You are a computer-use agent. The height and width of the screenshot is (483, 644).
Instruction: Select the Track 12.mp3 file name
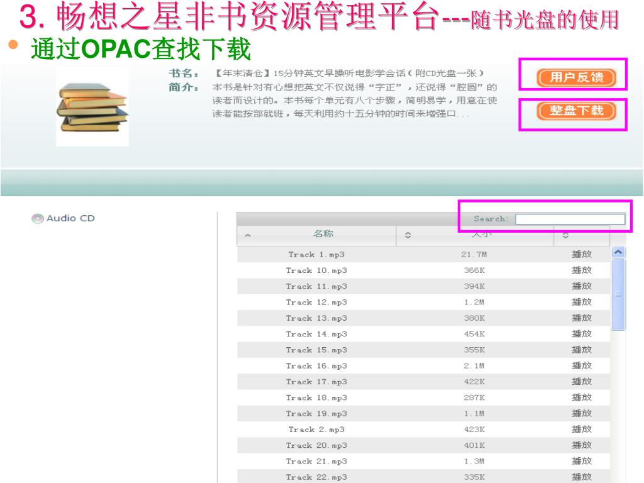pyautogui.click(x=316, y=303)
